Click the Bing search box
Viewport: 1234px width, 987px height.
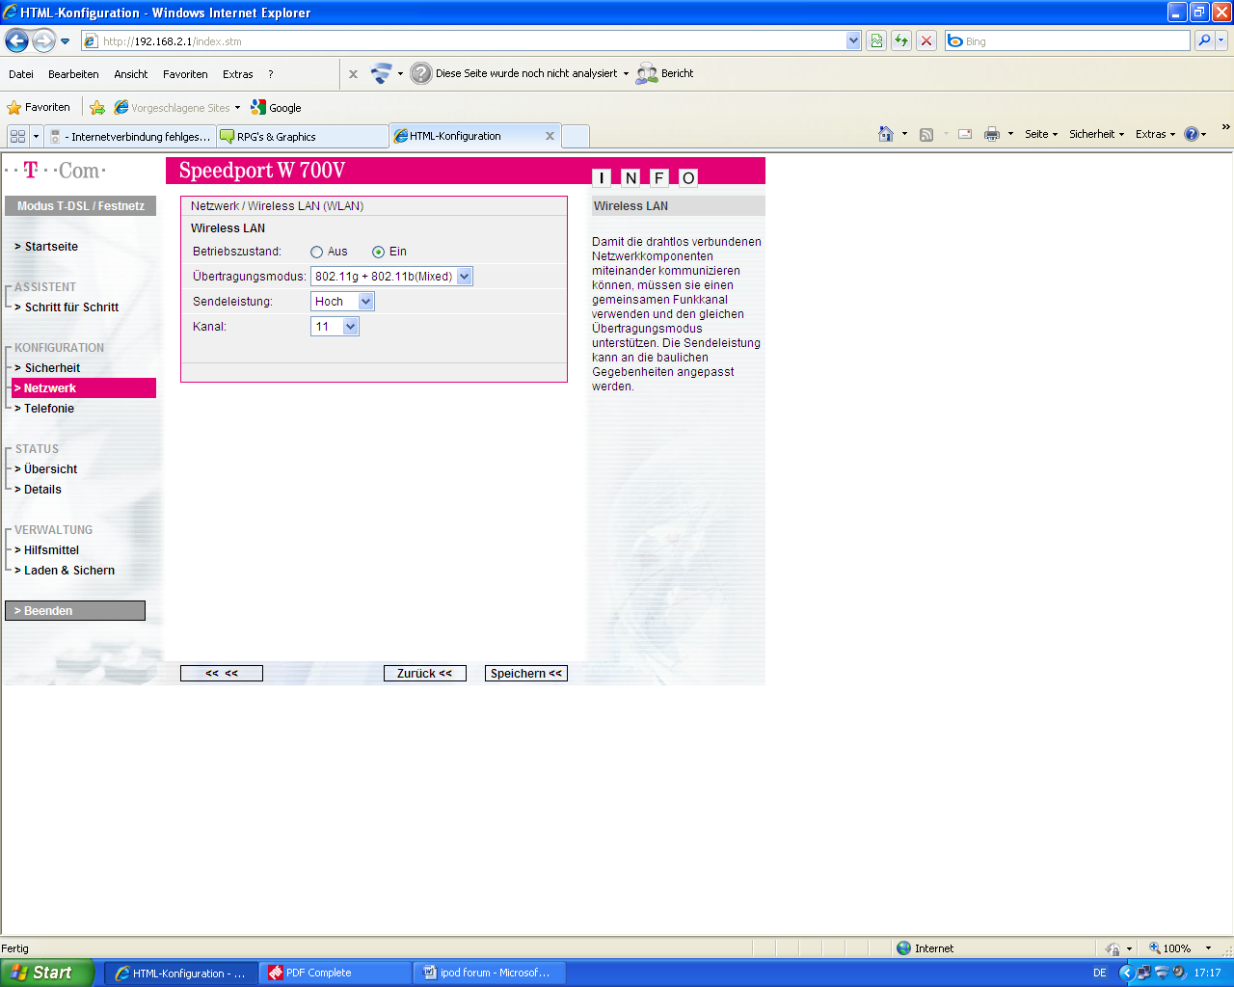[x=1068, y=41]
